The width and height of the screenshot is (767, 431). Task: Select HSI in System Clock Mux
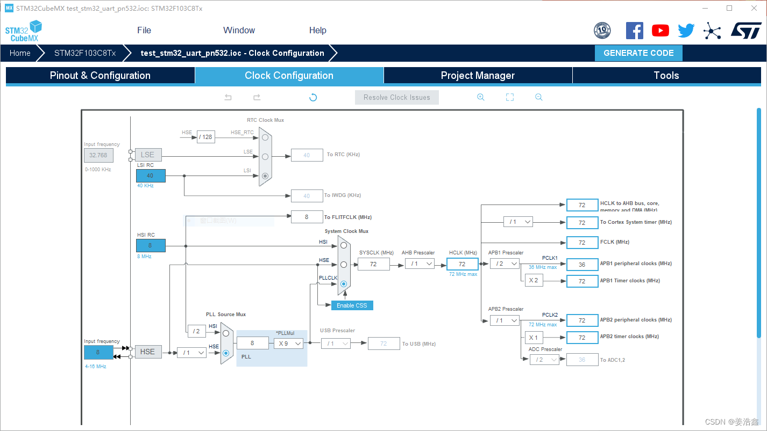[x=344, y=246]
